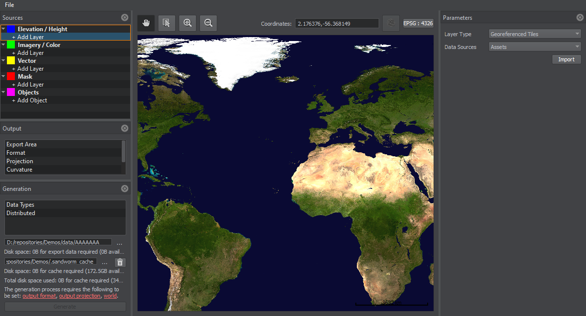Open the File menu
Image resolution: width=586 pixels, height=316 pixels.
click(x=9, y=5)
